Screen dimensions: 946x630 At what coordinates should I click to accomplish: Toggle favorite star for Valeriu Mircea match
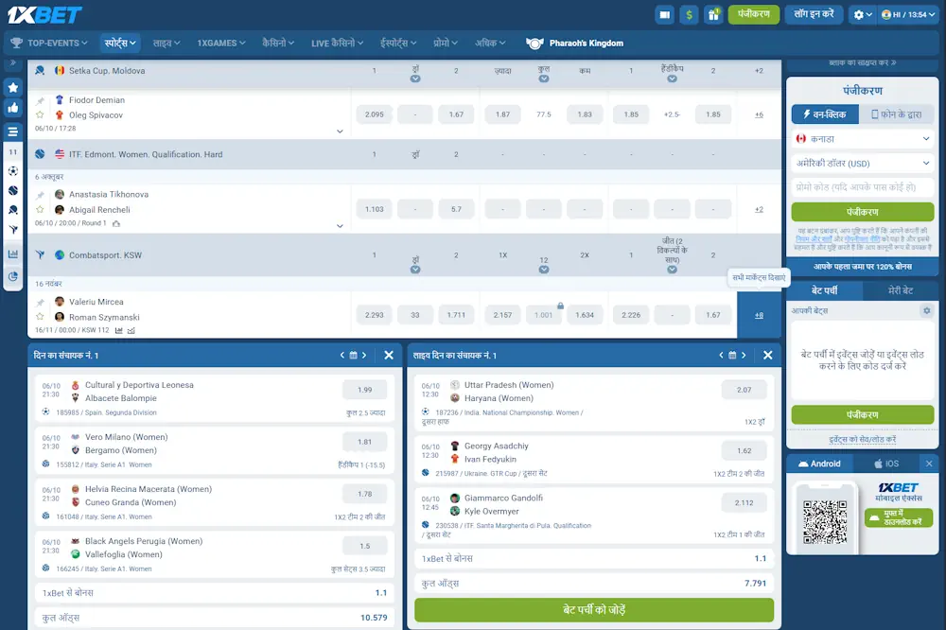pos(41,317)
